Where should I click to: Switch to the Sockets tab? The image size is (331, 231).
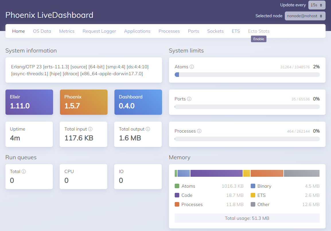pyautogui.click(x=215, y=31)
